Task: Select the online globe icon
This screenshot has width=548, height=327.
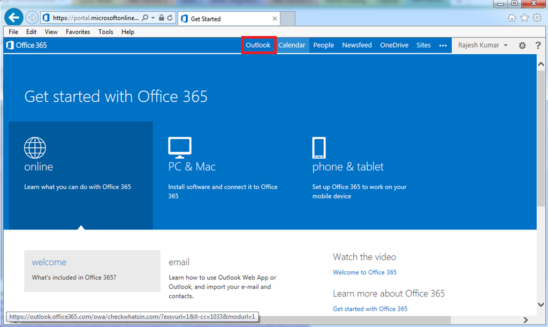Action: tap(35, 147)
